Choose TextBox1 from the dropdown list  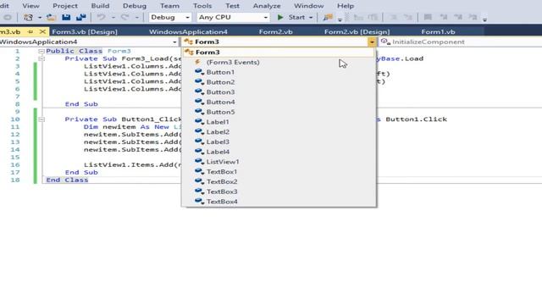pyautogui.click(x=279, y=172)
